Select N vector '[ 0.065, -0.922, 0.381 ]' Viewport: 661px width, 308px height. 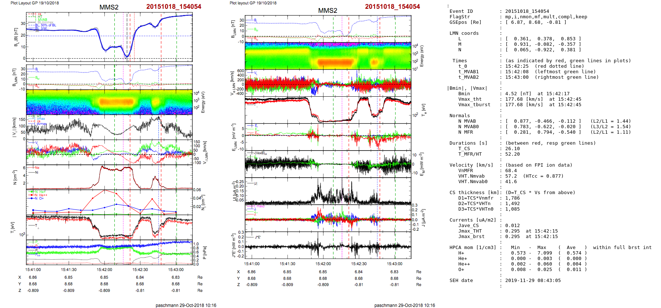(x=543, y=50)
